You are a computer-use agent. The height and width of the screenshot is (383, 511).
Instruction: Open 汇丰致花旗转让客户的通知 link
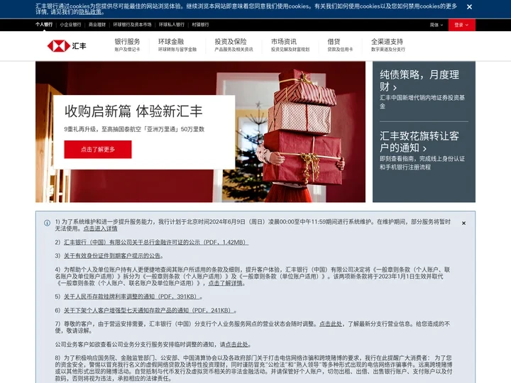pyautogui.click(x=419, y=142)
